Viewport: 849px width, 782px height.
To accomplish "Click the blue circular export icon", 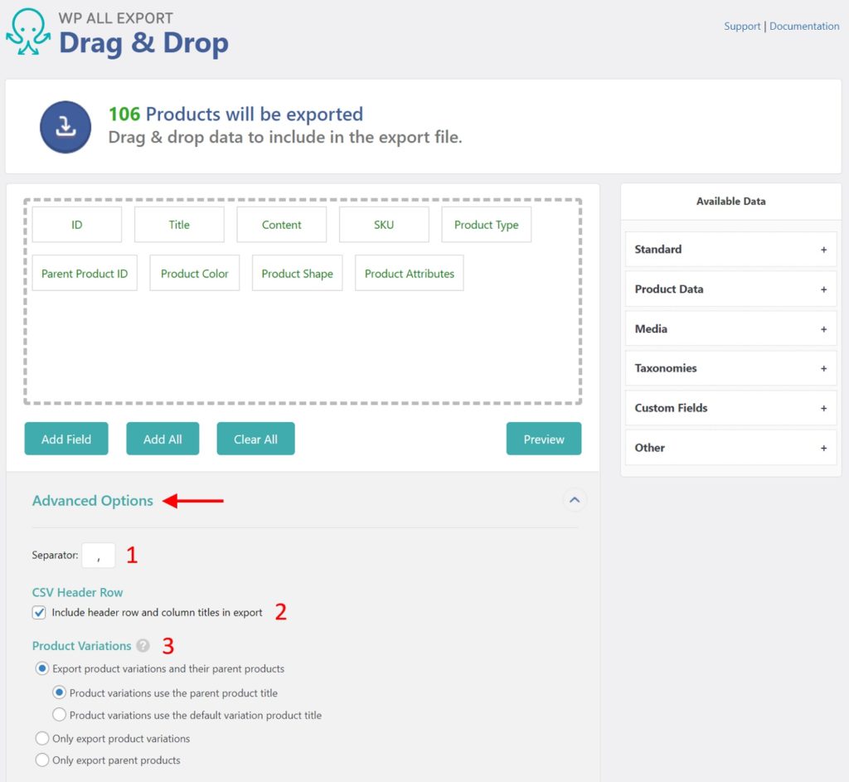I will (65, 126).
